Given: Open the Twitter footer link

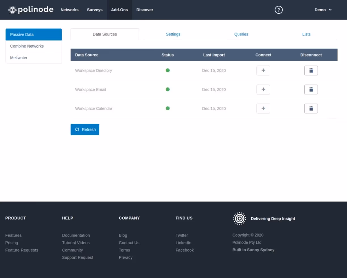Looking at the screenshot, I should 182,235.
